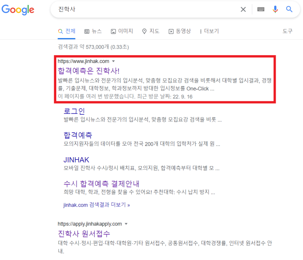The image size is (303, 260).
Task: Click the news icon beside 뉴스
Action: tap(87, 31)
